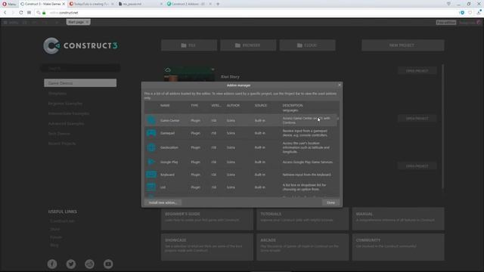Open the editor Menu in toolbar

[x=11, y=23]
